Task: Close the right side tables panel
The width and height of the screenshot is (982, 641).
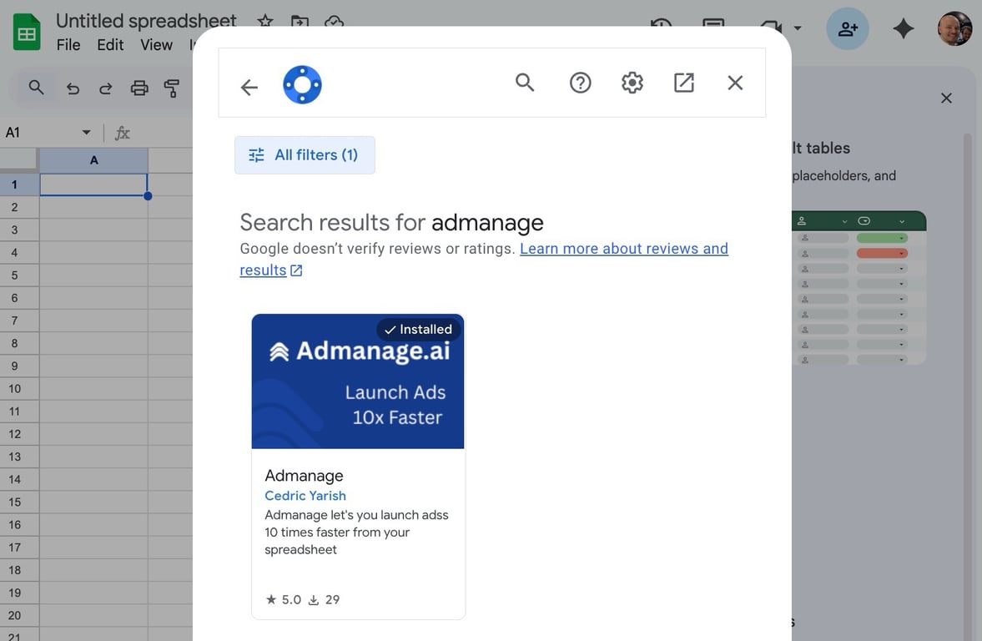Action: 946,98
